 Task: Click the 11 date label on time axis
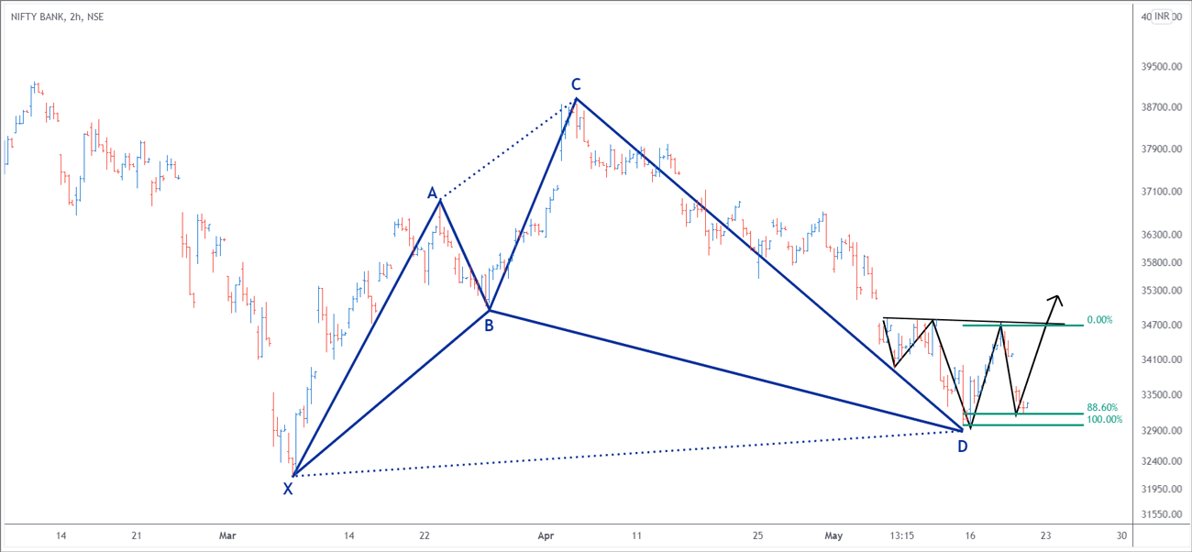tap(635, 535)
